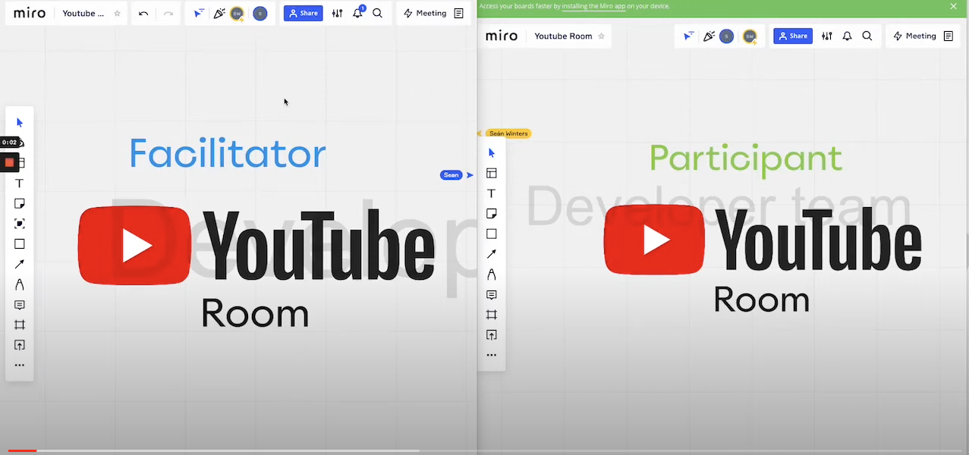Redo action on the Facilitator board

click(x=168, y=14)
